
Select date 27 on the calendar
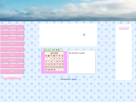(46, 70)
